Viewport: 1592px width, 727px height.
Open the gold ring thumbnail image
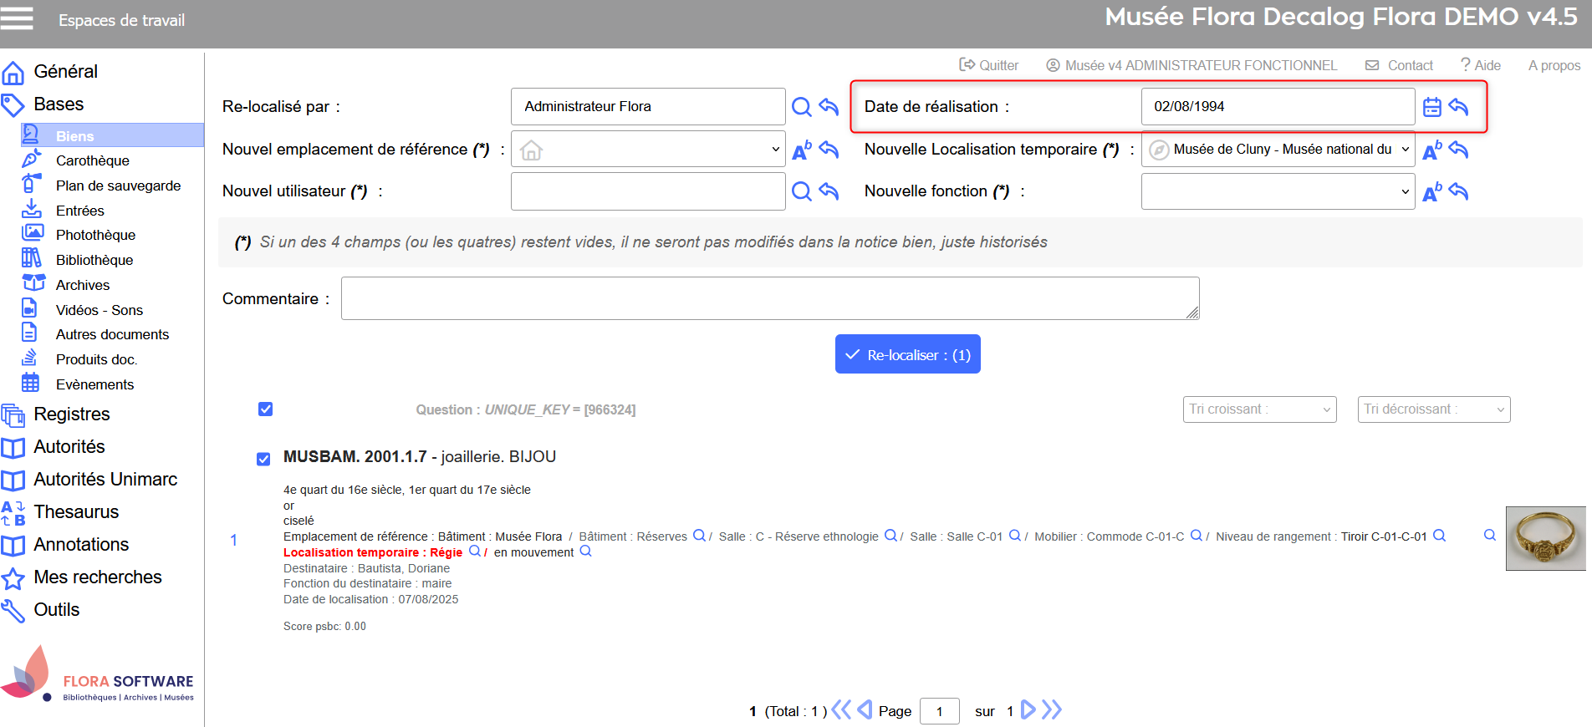pos(1545,538)
